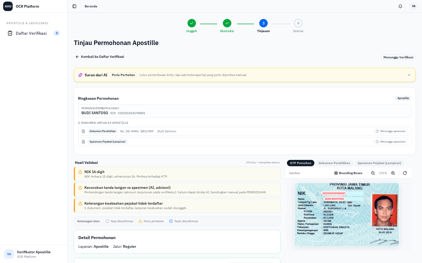422x263 pixels.
Task: Select step 4 Selesai circle
Action: click(298, 23)
